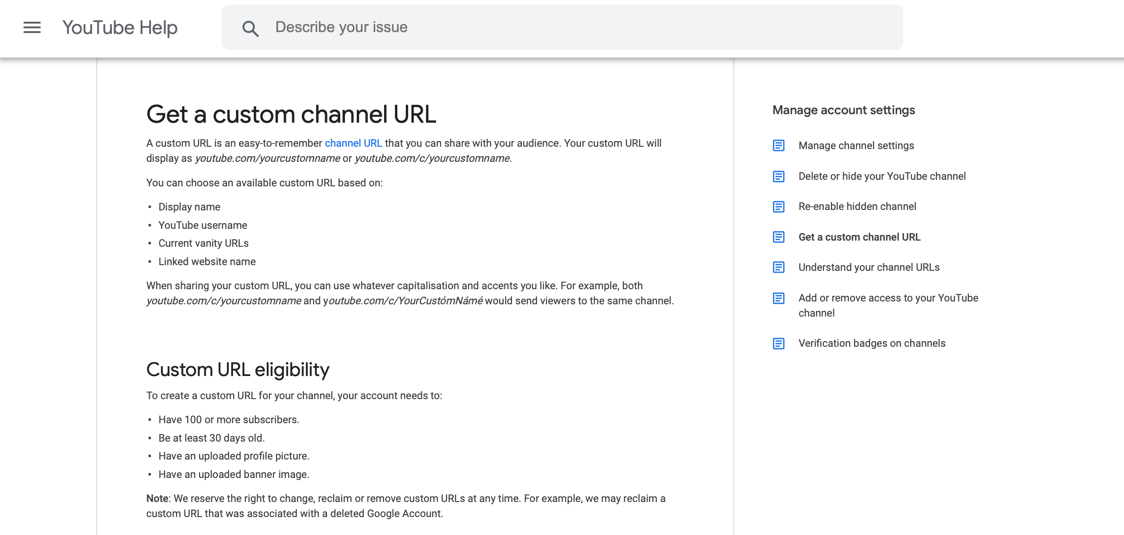Open 'Understand your channel URLs' article
The height and width of the screenshot is (535, 1124).
(869, 267)
